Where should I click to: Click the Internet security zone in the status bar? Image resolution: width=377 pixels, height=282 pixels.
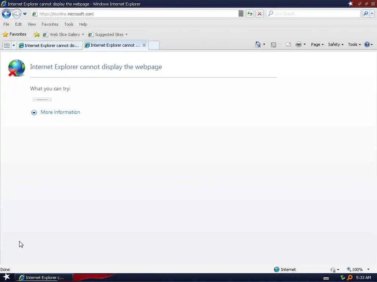click(285, 270)
